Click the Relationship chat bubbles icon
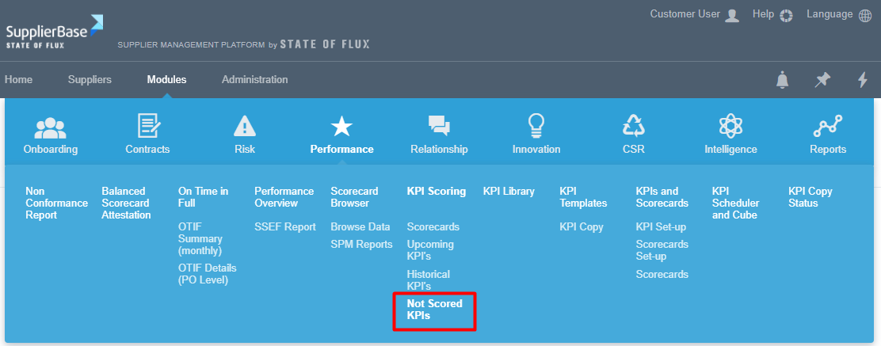Image resolution: width=881 pixels, height=346 pixels. click(x=439, y=127)
